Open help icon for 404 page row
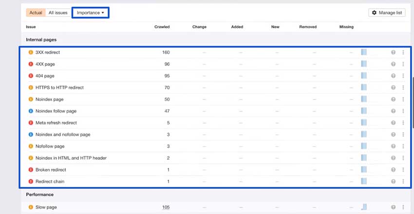 [393, 76]
